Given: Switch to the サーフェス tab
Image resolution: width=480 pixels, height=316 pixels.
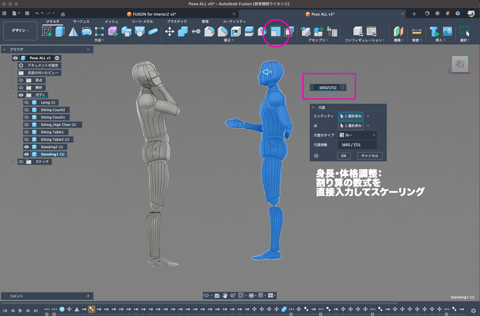Looking at the screenshot, I should [81, 22].
